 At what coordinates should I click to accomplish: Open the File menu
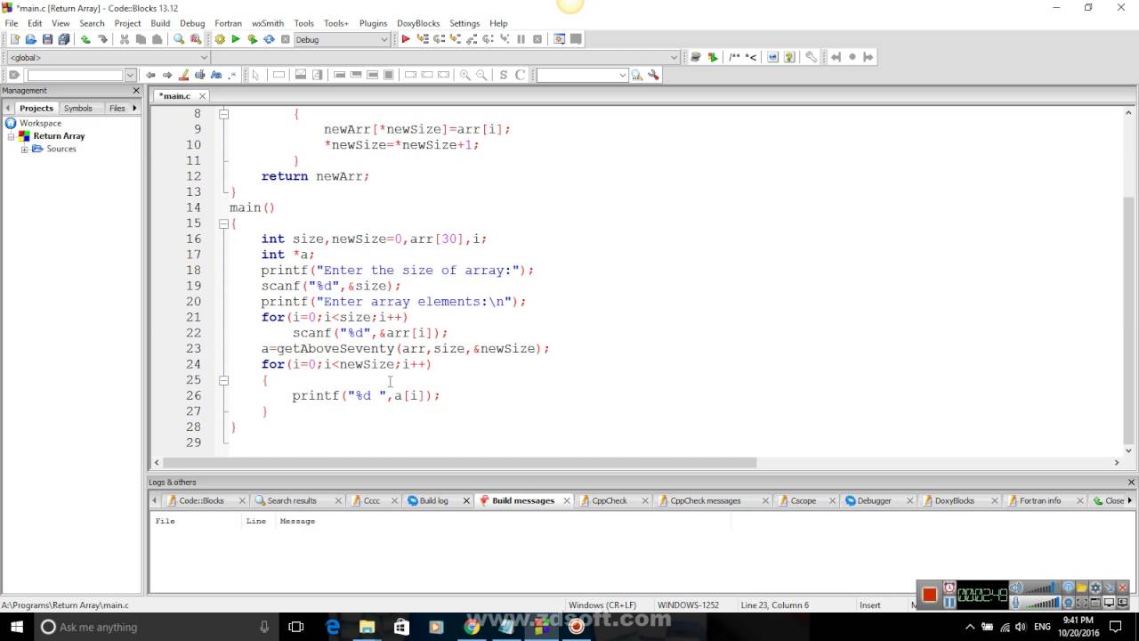(12, 23)
